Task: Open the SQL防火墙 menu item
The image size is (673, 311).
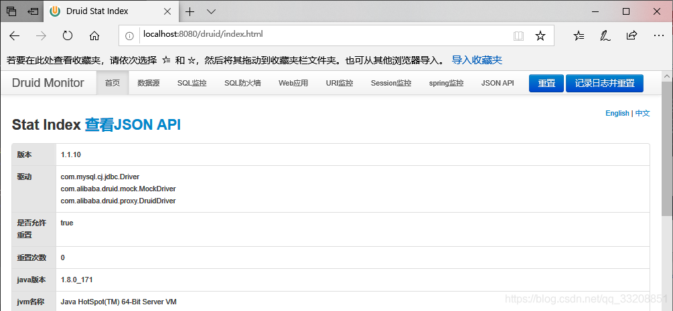Action: (x=242, y=83)
